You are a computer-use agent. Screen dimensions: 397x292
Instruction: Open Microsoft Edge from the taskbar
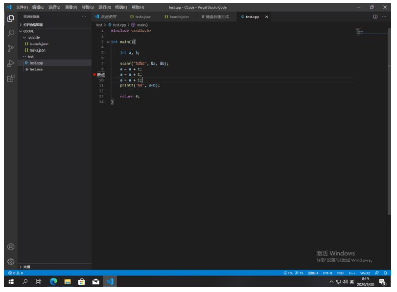(53, 282)
